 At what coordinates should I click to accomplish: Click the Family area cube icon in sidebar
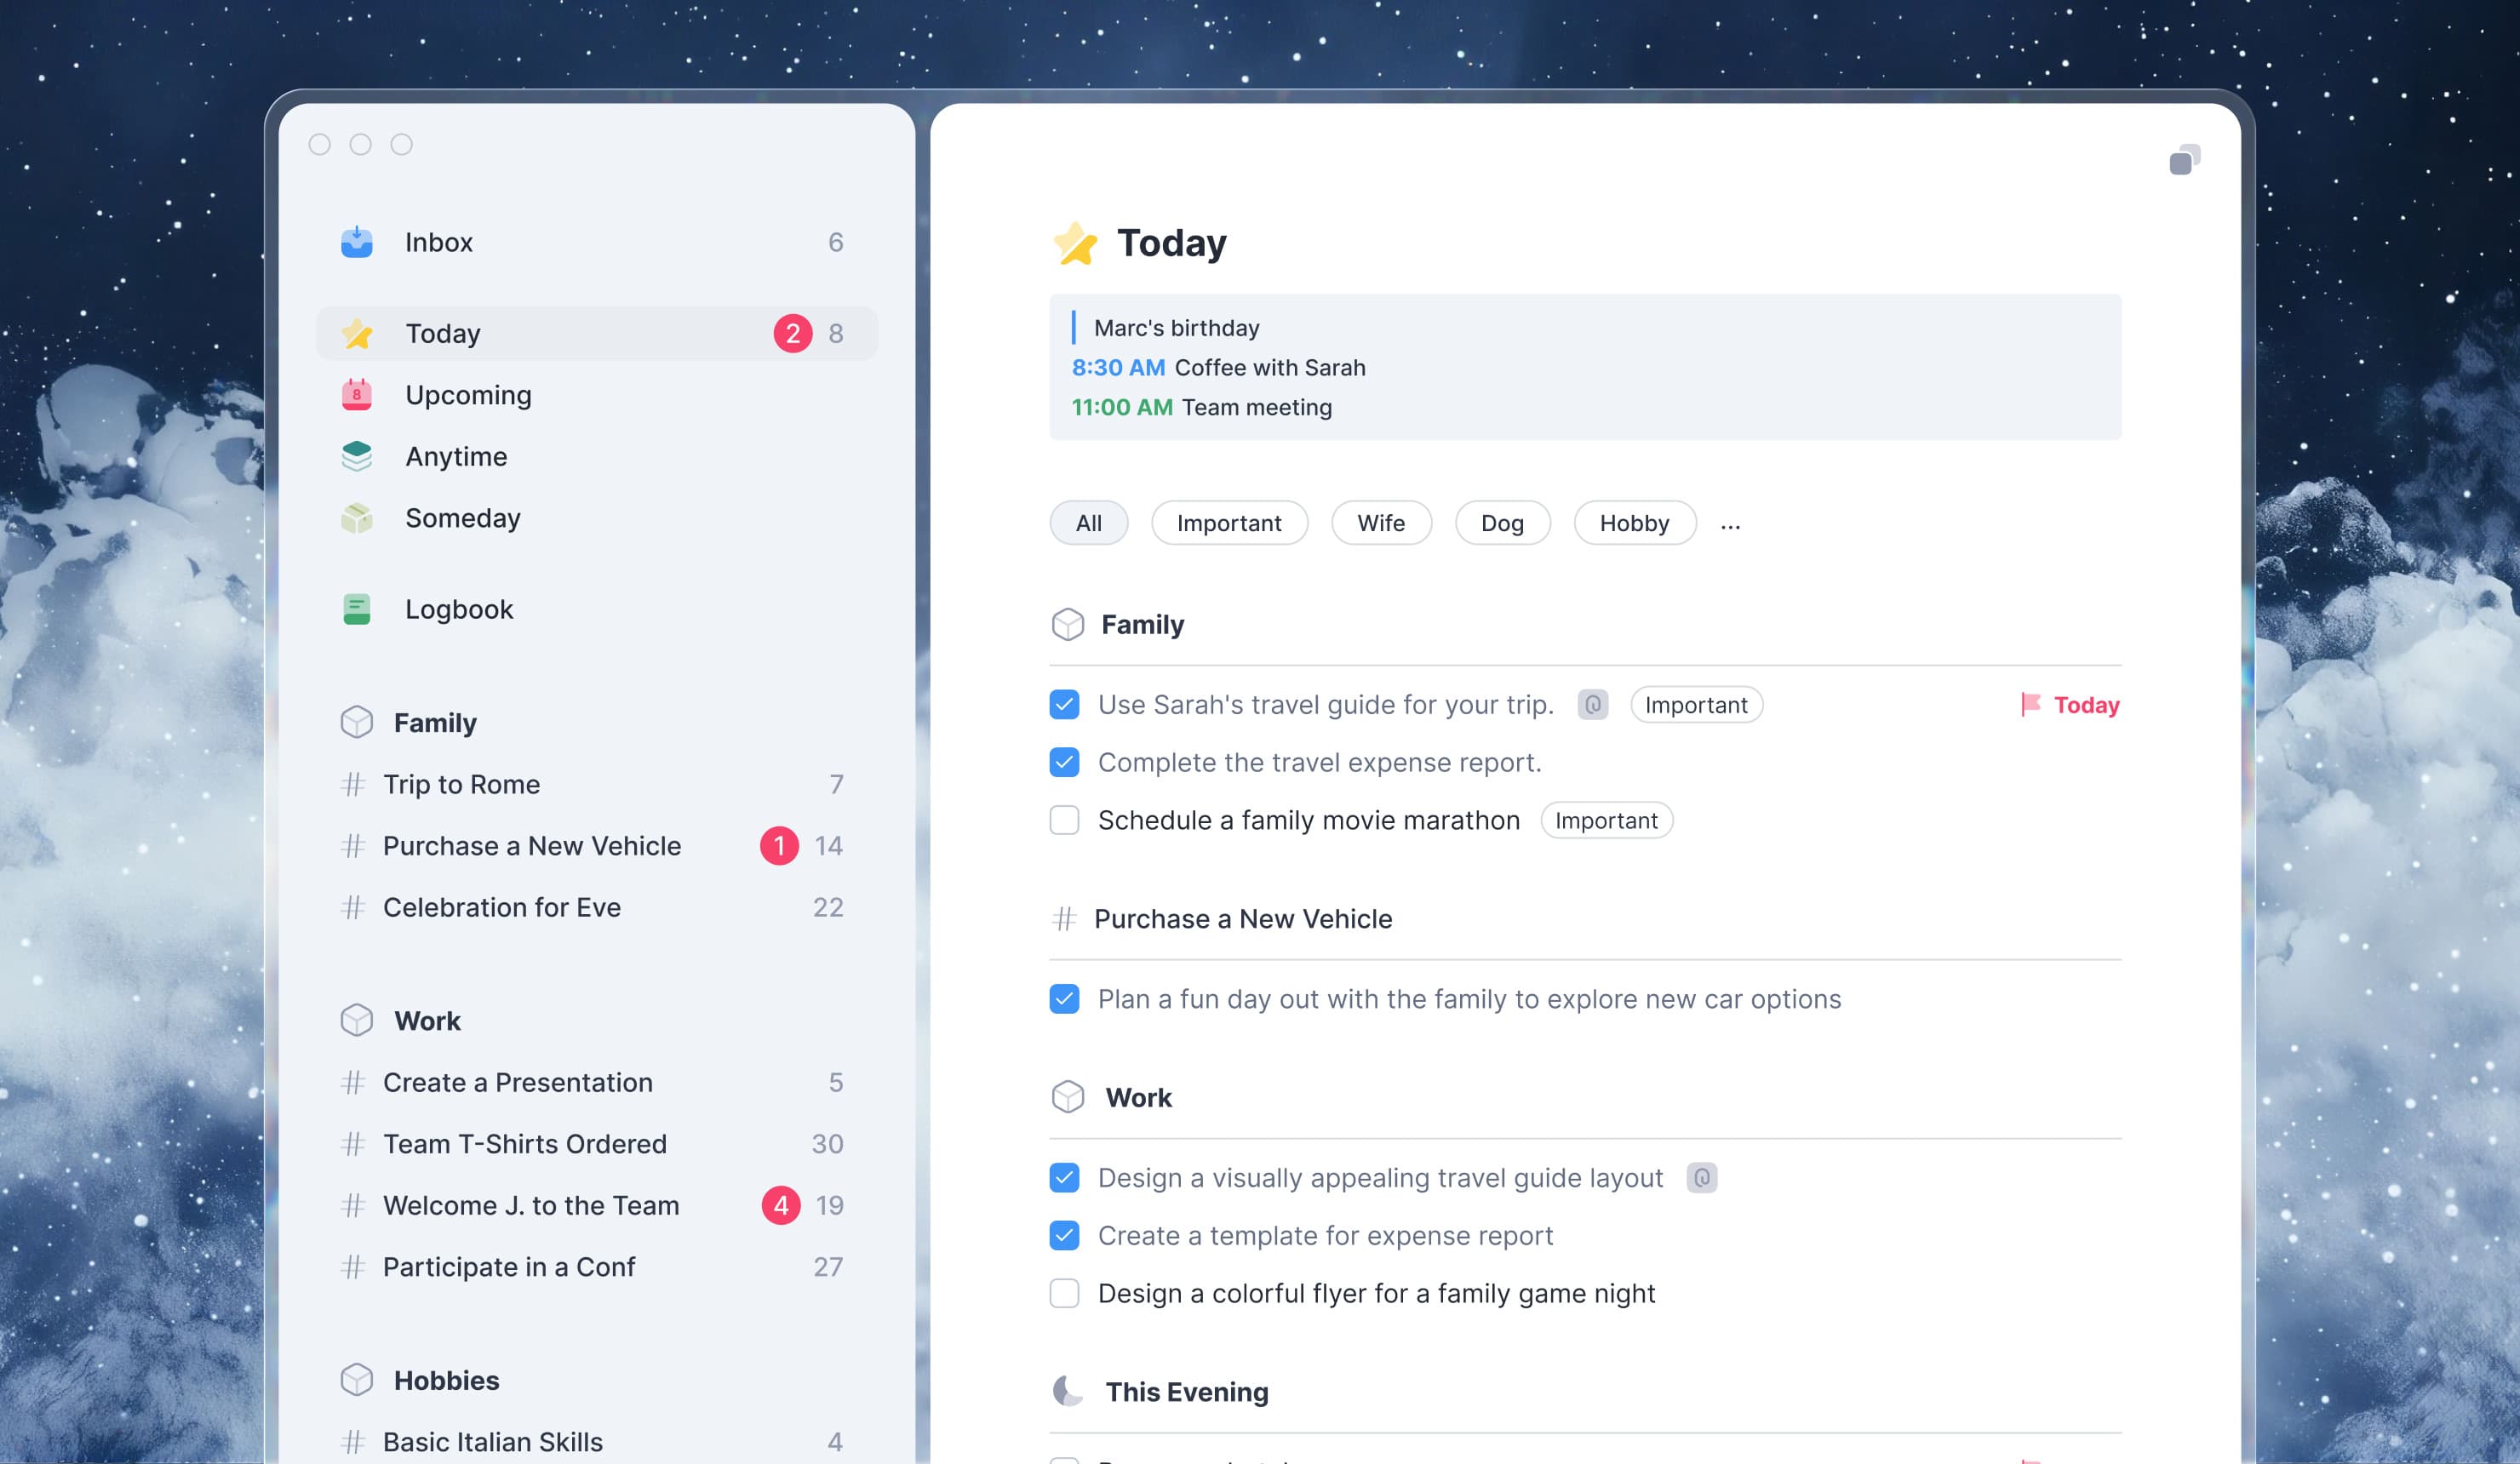(x=356, y=722)
